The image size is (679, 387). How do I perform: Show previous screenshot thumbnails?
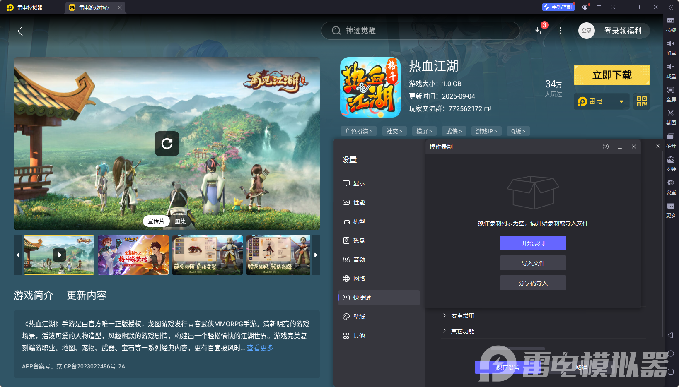(x=18, y=255)
